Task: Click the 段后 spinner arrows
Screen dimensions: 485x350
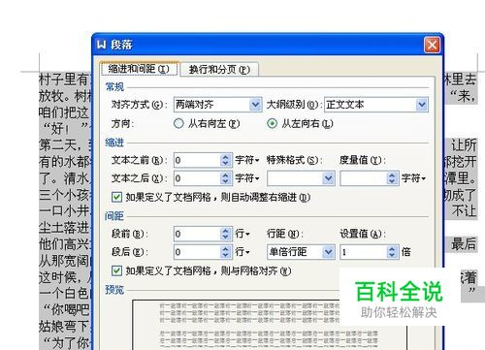Action: click(226, 252)
